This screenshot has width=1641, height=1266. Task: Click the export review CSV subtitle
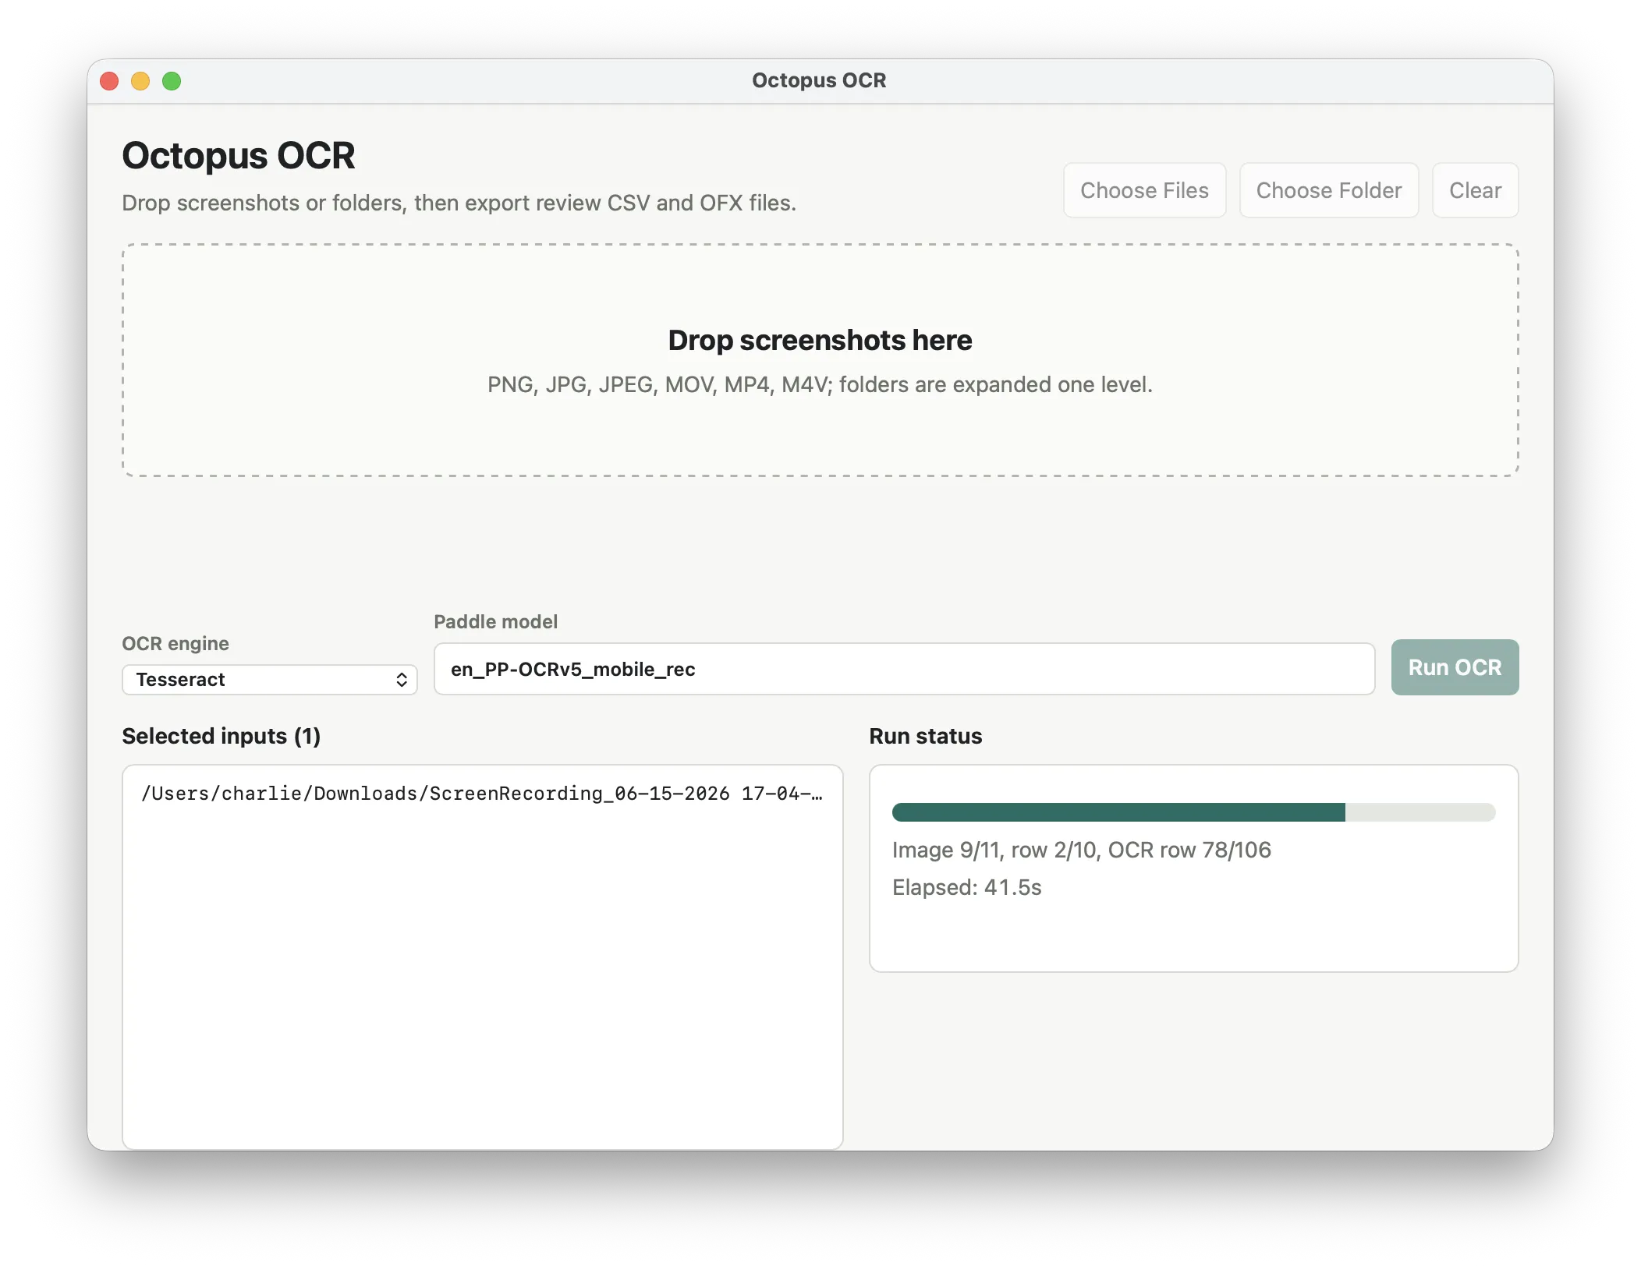tap(459, 203)
